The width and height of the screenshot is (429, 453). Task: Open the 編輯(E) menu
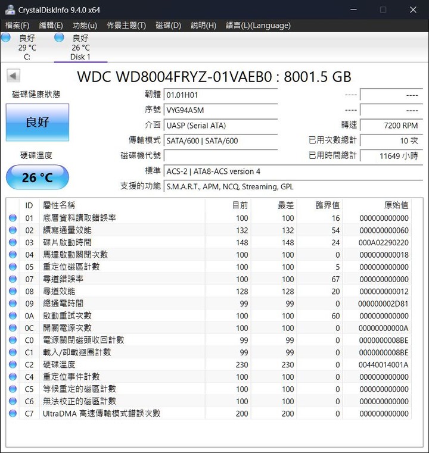coord(51,26)
